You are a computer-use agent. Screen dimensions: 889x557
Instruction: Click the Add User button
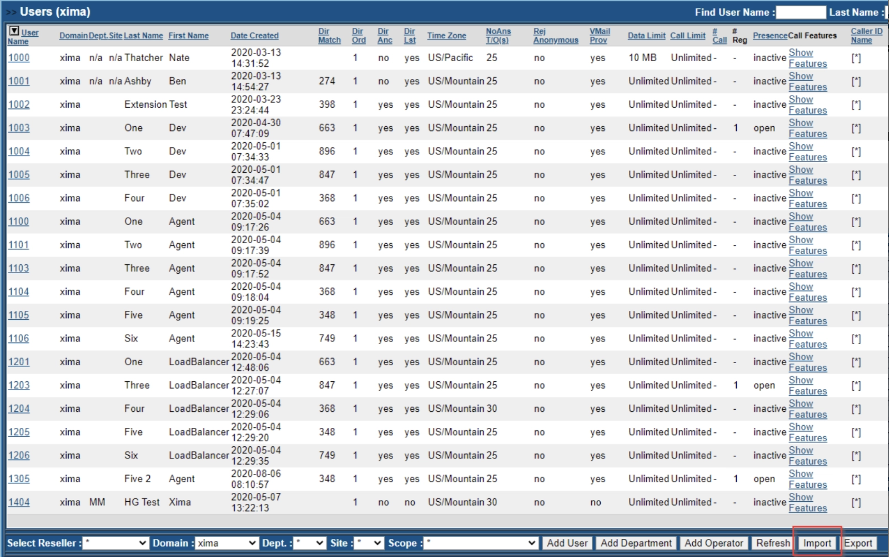(x=567, y=543)
